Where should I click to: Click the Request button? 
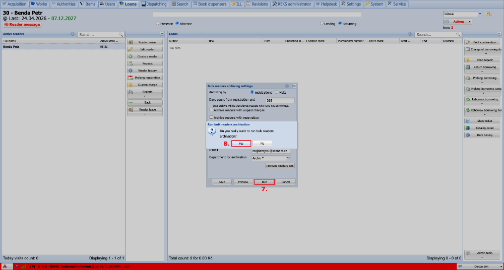pyautogui.click(x=145, y=63)
